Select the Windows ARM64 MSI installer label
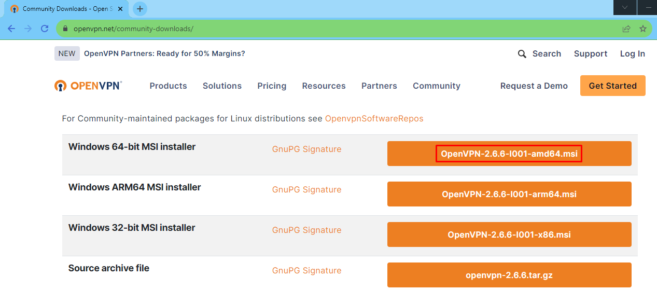 tap(134, 187)
